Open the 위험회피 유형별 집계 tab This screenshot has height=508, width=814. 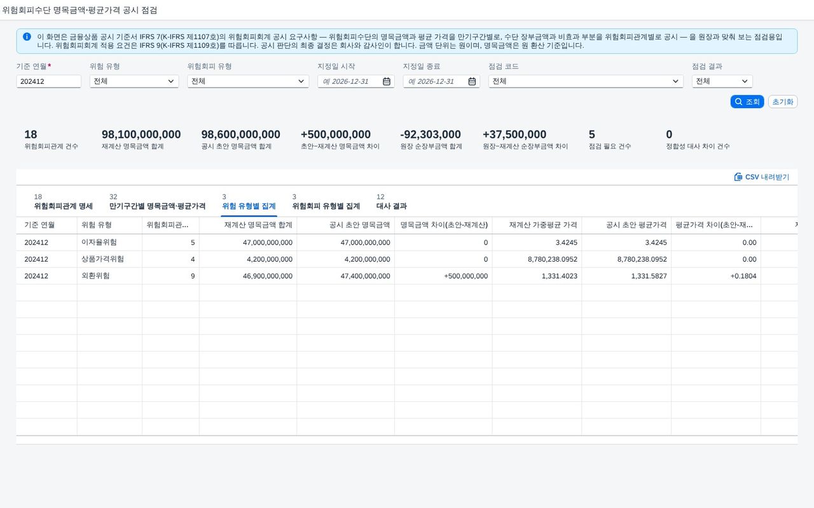[x=326, y=202]
